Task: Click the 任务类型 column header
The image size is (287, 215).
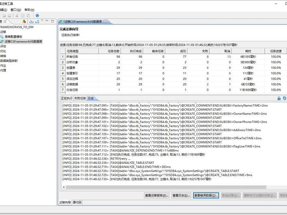Action: tap(82, 51)
